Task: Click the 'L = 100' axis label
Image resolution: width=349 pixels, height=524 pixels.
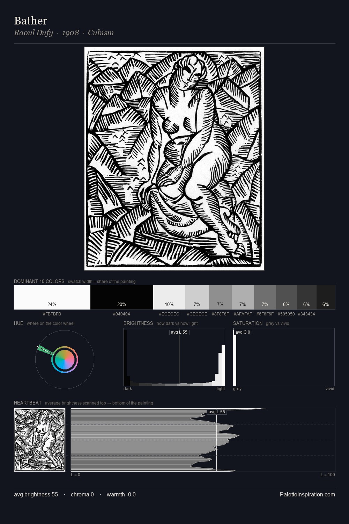Action: 328,475
